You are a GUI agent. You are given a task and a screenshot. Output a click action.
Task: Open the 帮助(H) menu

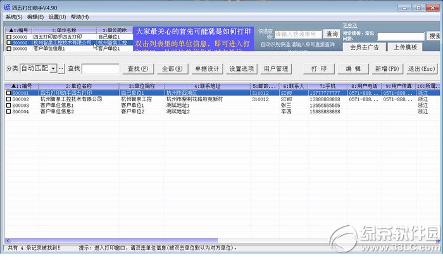pos(80,17)
